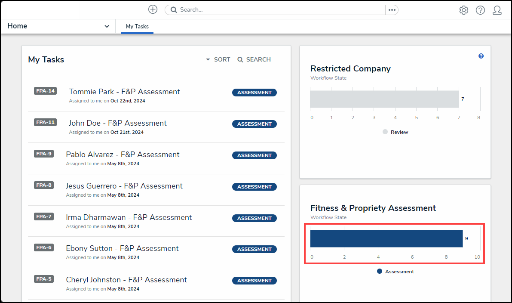The height and width of the screenshot is (303, 512).
Task: Switch to the My Tasks tab
Action: (137, 26)
